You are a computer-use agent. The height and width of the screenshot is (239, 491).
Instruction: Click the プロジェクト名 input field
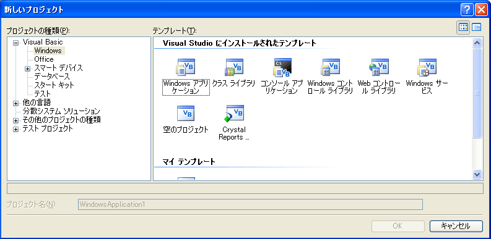(250, 204)
